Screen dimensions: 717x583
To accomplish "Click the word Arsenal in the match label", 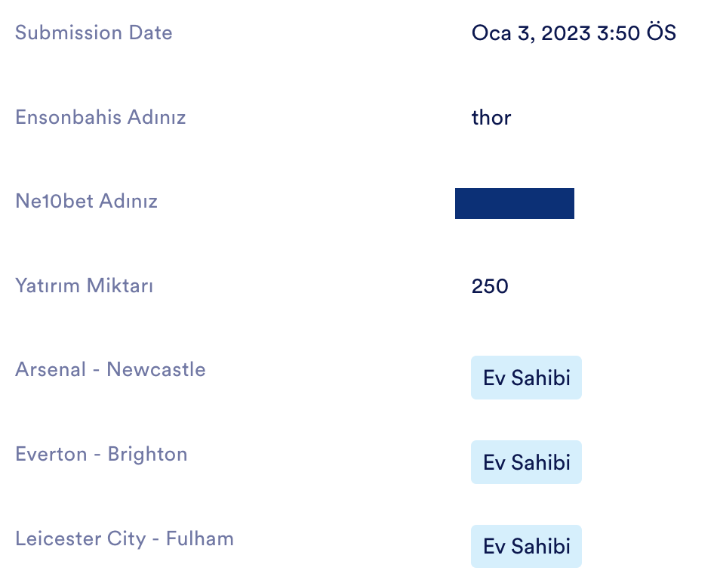I will coord(51,370).
